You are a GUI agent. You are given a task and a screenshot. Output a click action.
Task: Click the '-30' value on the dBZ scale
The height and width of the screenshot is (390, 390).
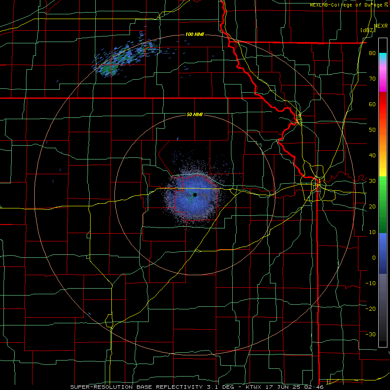pyautogui.click(x=370, y=334)
